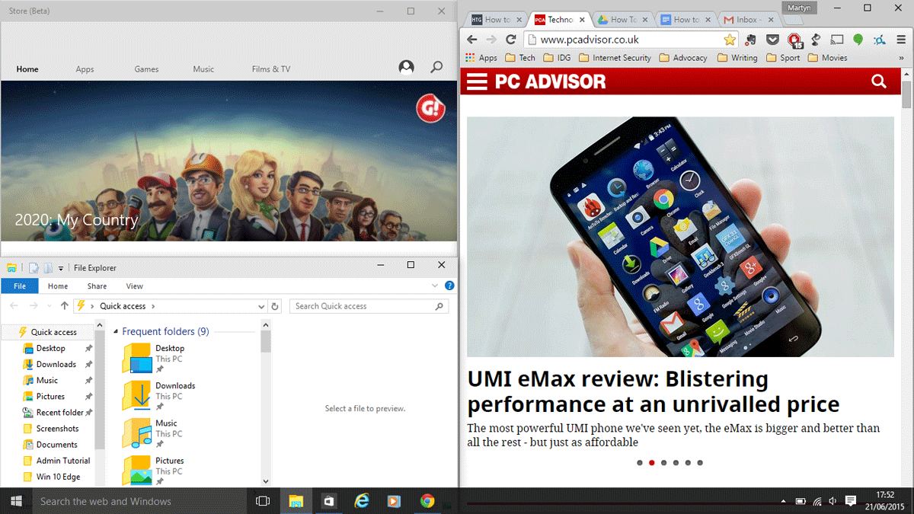This screenshot has height=514, width=914.
Task: Select the last carousel dot on PC Advisor
Action: pyautogui.click(x=700, y=462)
